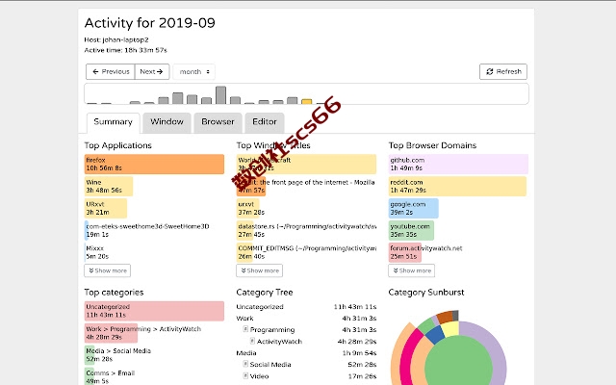Show more Top Window Titles

point(259,270)
